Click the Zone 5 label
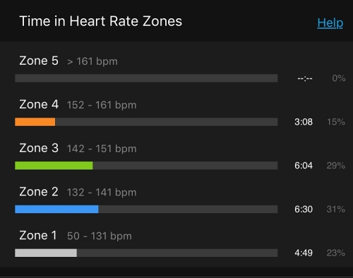The image size is (353, 278). pos(39,61)
